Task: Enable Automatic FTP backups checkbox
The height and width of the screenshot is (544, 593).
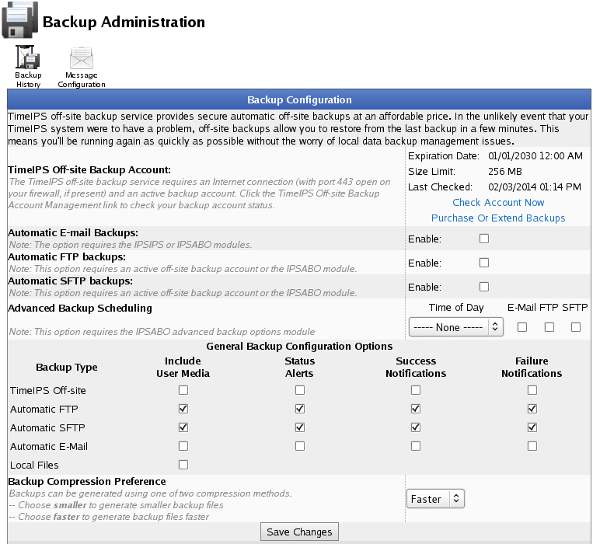Action: (x=484, y=263)
